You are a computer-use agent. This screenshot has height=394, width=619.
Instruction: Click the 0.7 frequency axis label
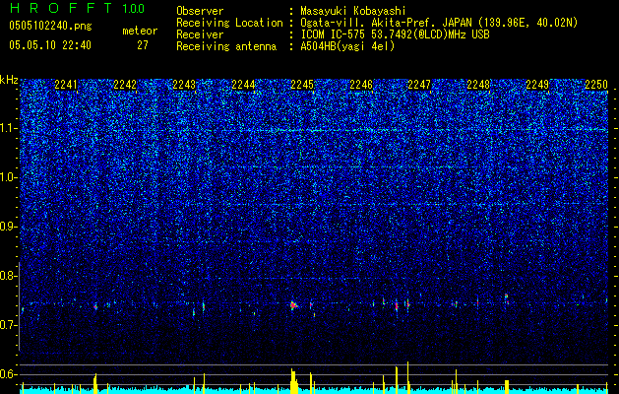coord(9,325)
